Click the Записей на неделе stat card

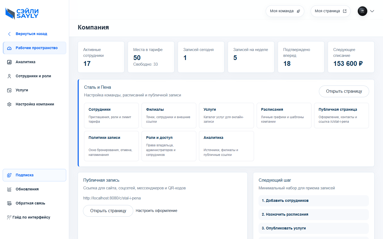tap(251, 57)
